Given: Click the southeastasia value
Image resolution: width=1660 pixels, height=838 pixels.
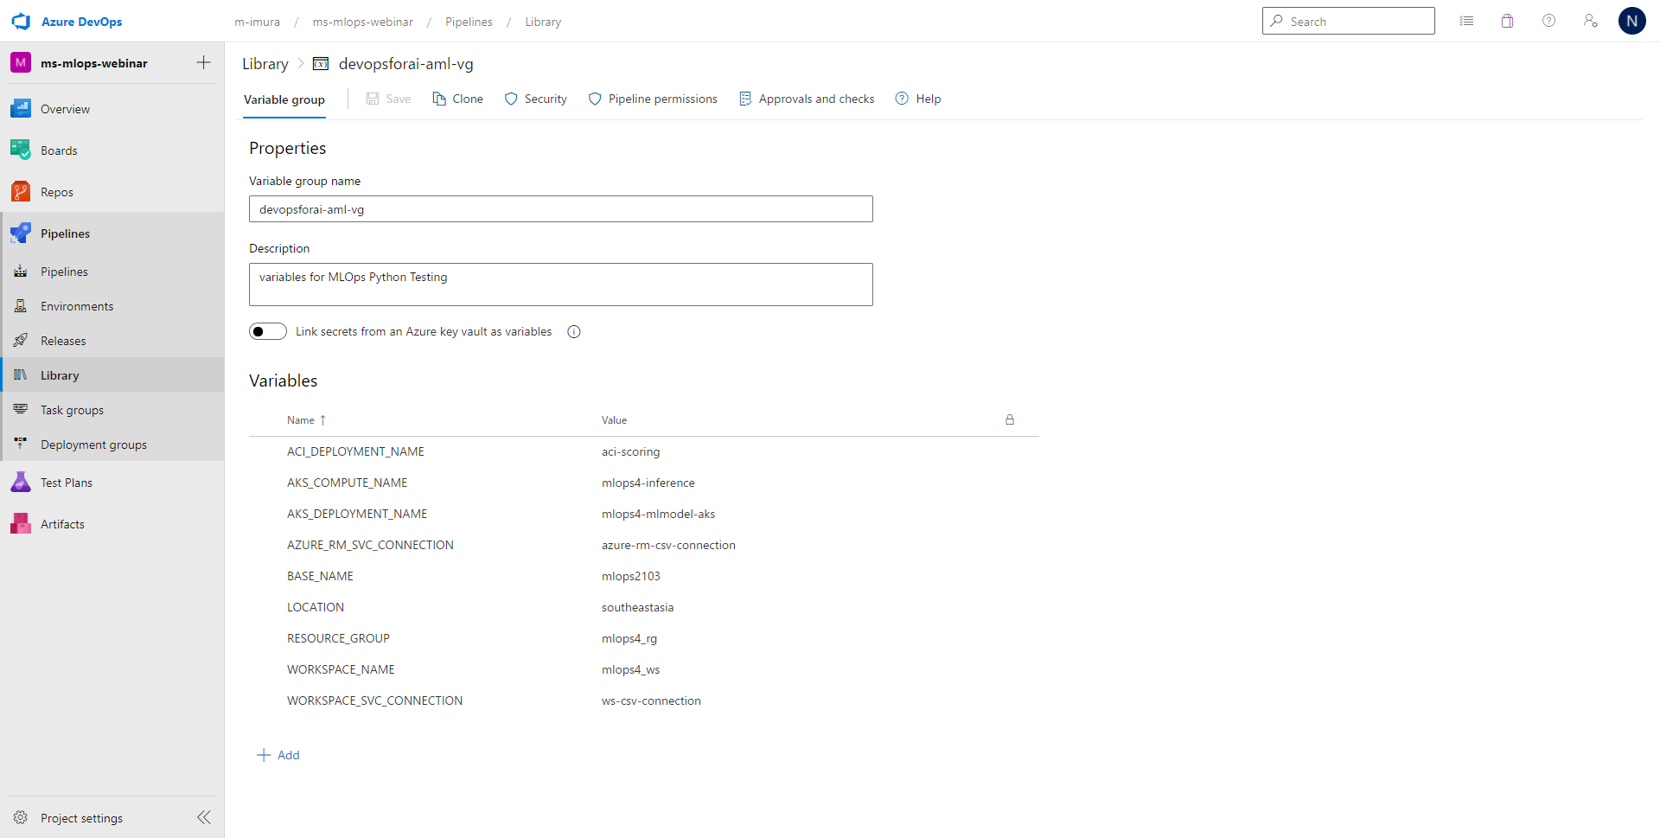Looking at the screenshot, I should point(637,608).
